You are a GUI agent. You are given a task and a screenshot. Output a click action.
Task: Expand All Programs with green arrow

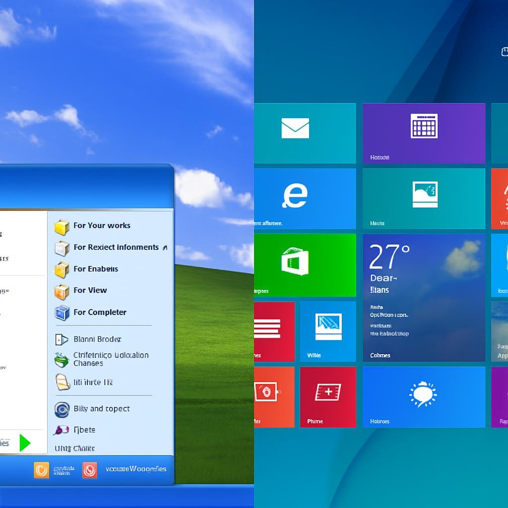pyautogui.click(x=24, y=443)
